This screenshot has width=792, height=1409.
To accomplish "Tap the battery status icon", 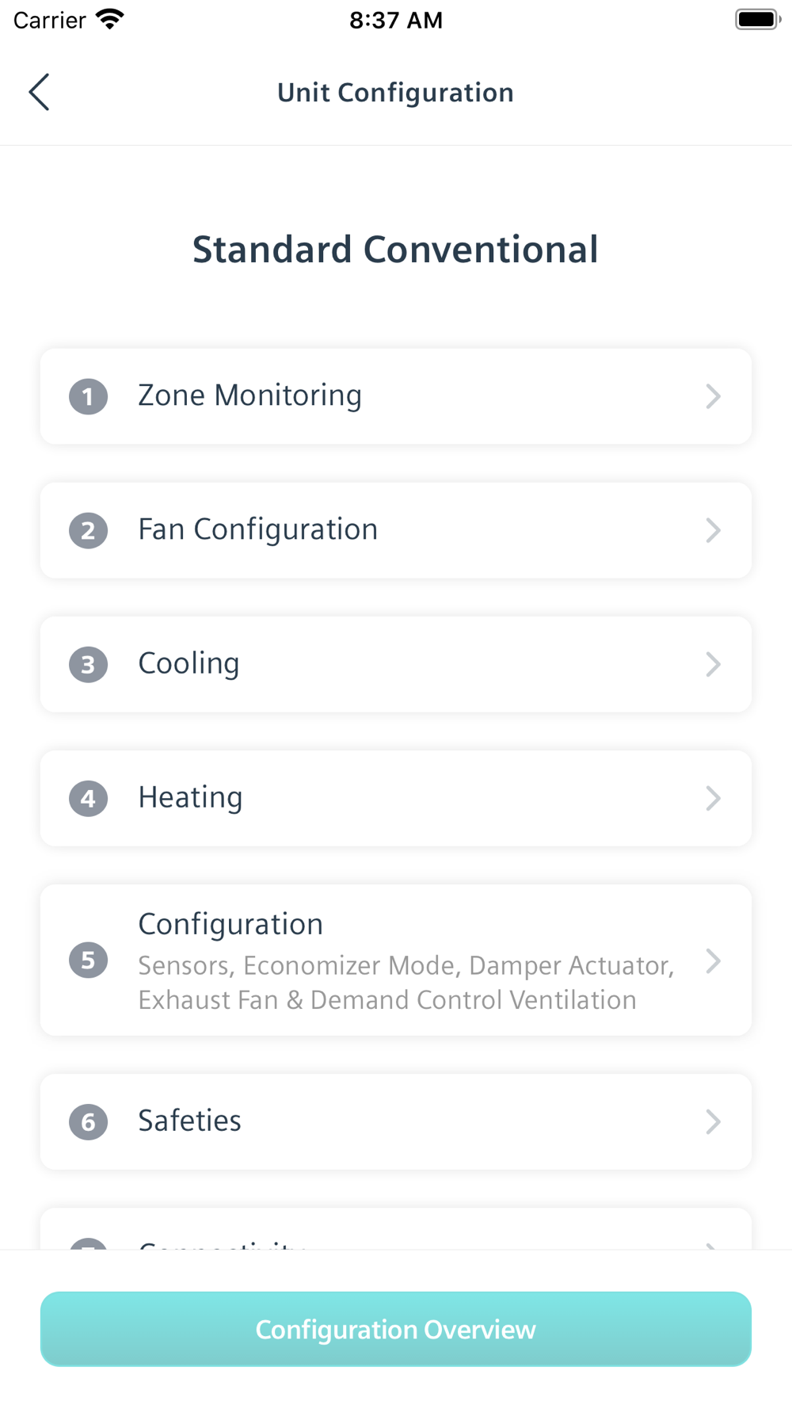I will [x=758, y=19].
